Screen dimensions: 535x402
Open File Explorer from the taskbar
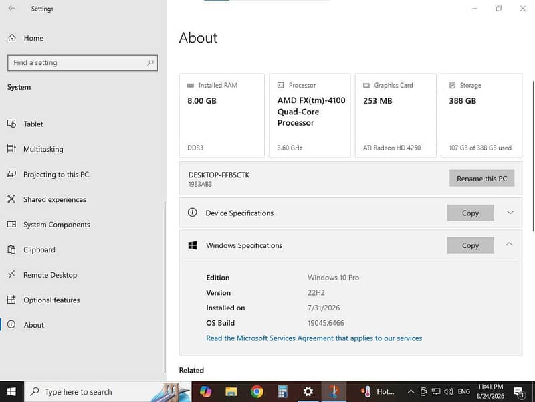[x=231, y=391]
